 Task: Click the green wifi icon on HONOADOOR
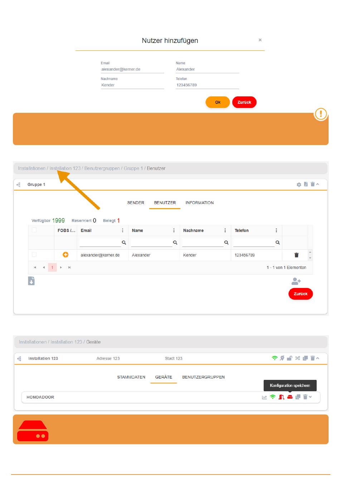point(273,397)
